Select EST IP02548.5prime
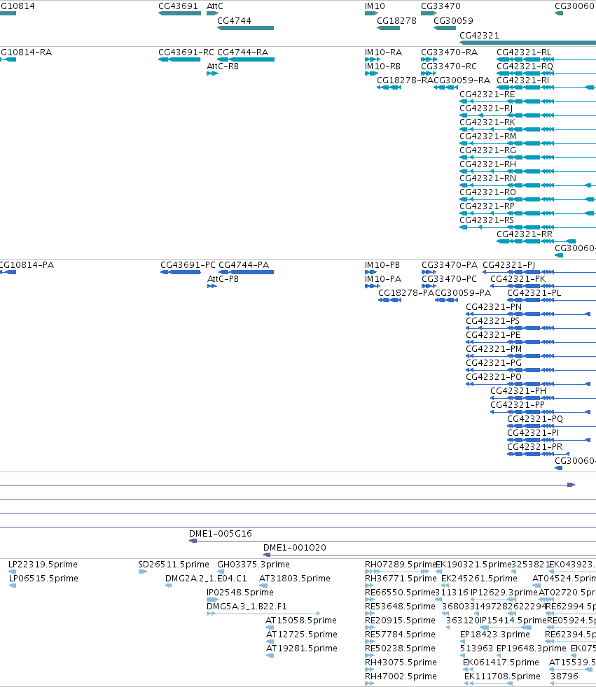The width and height of the screenshot is (596, 687). [x=240, y=593]
